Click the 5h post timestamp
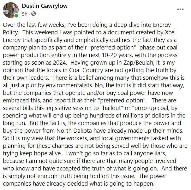191x190 pixels. (25, 14)
